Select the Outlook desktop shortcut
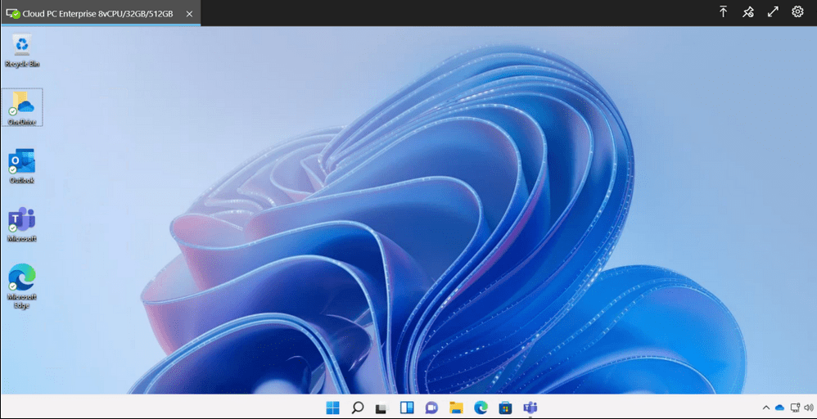Image resolution: width=817 pixels, height=419 pixels. point(22,166)
